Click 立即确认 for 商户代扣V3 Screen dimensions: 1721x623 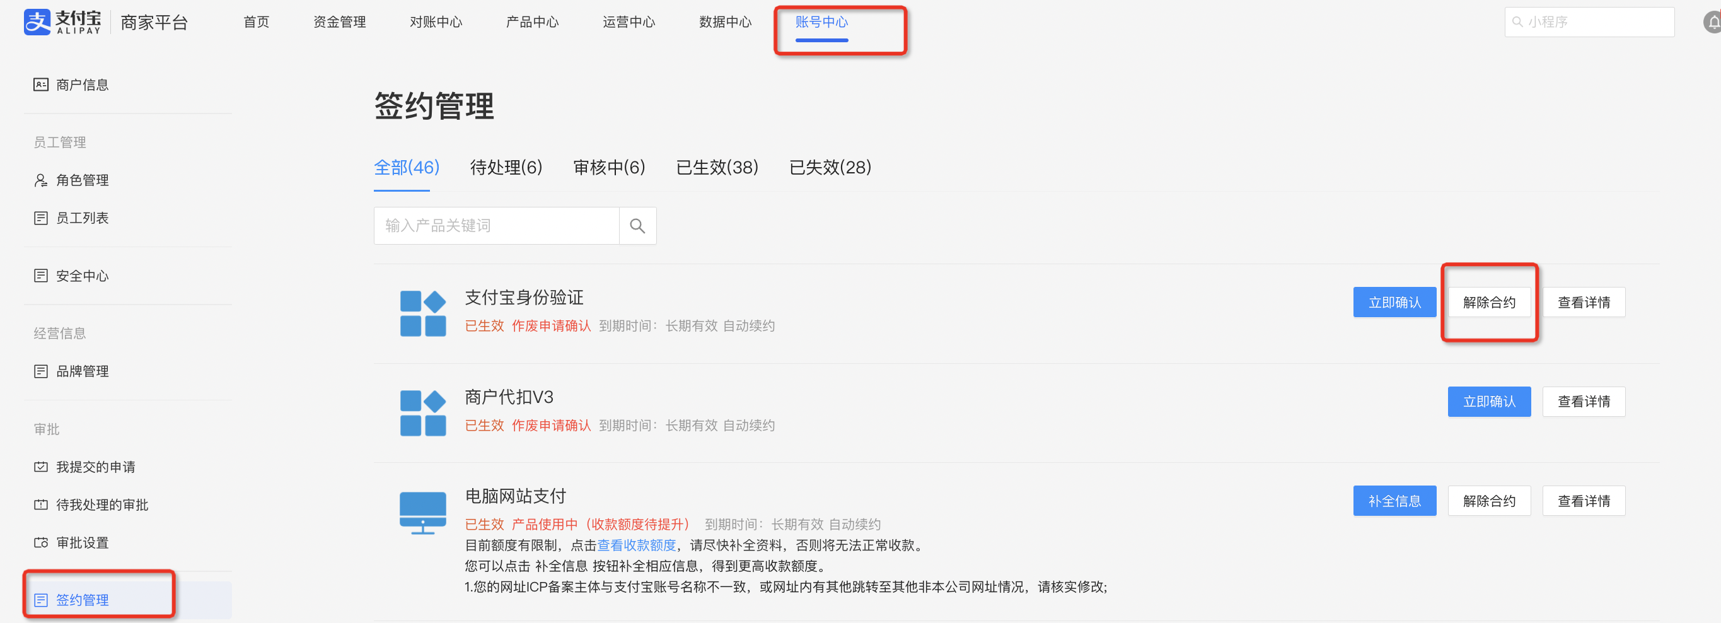(1489, 401)
